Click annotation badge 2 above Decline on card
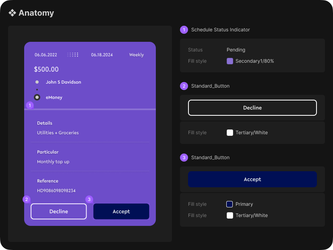The height and width of the screenshot is (250, 333). pyautogui.click(x=27, y=199)
